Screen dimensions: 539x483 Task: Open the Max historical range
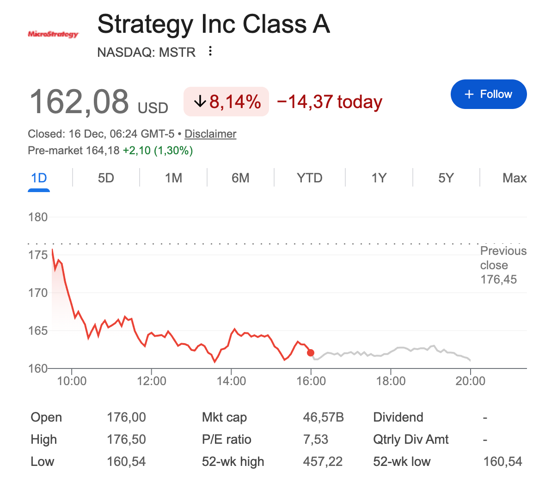click(514, 178)
